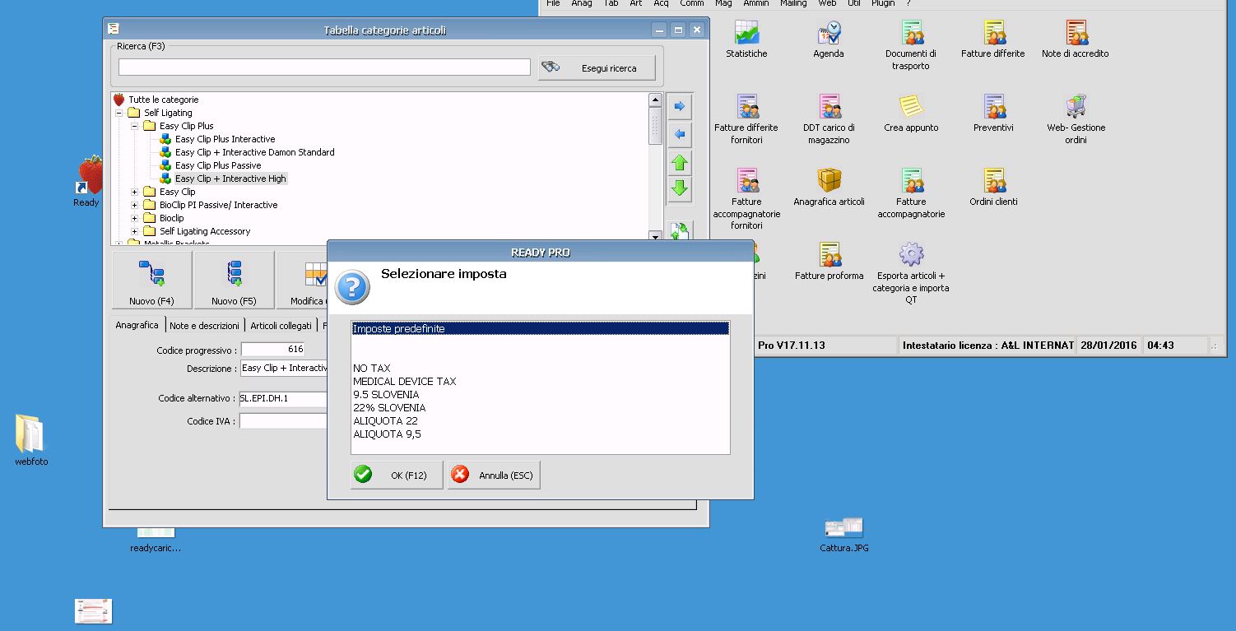Select 9.5 SLOVENIA tax
This screenshot has width=1236, height=631.
click(x=541, y=395)
